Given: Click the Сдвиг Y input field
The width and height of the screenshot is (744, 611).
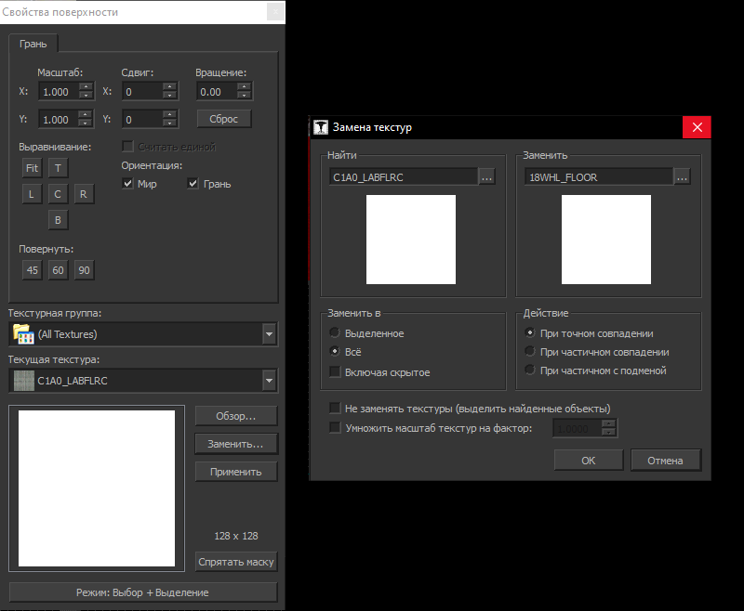Looking at the screenshot, I should point(142,120).
